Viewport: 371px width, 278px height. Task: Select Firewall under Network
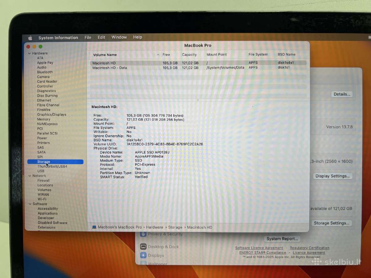click(x=44, y=180)
